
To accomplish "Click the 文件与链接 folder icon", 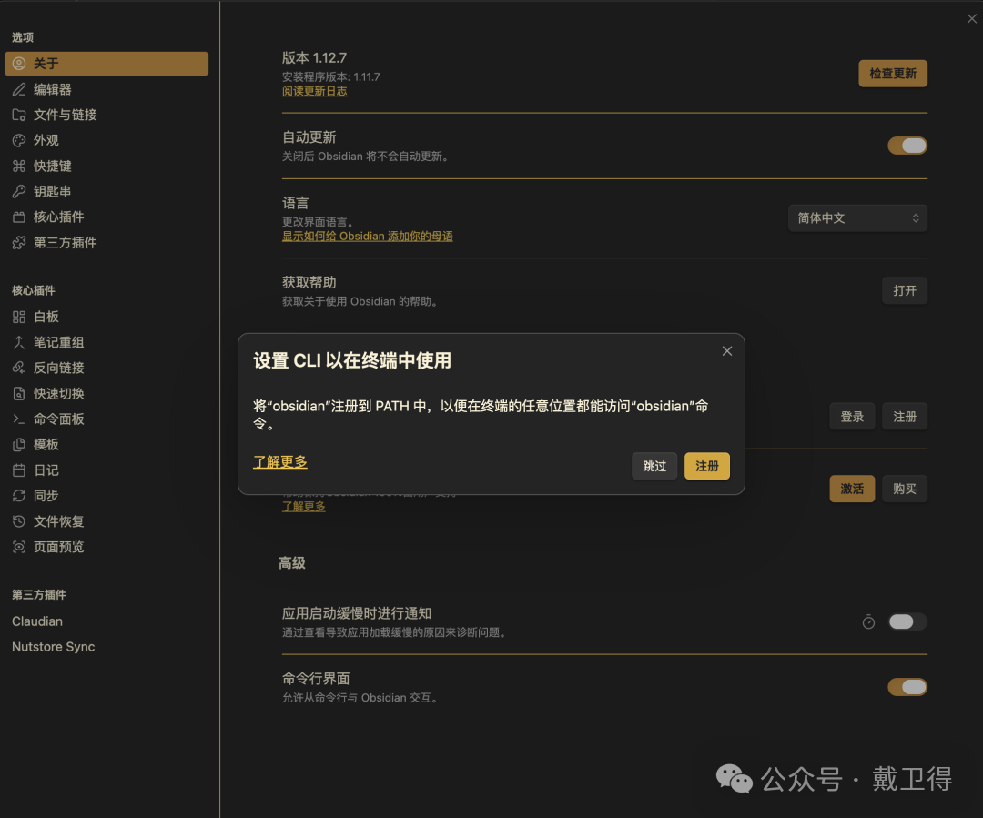I will point(19,115).
